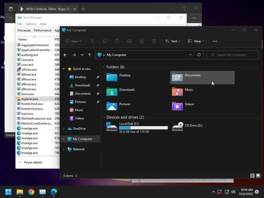Select the CD Drive (D:) icon
The width and height of the screenshot is (264, 198).
tap(177, 126)
